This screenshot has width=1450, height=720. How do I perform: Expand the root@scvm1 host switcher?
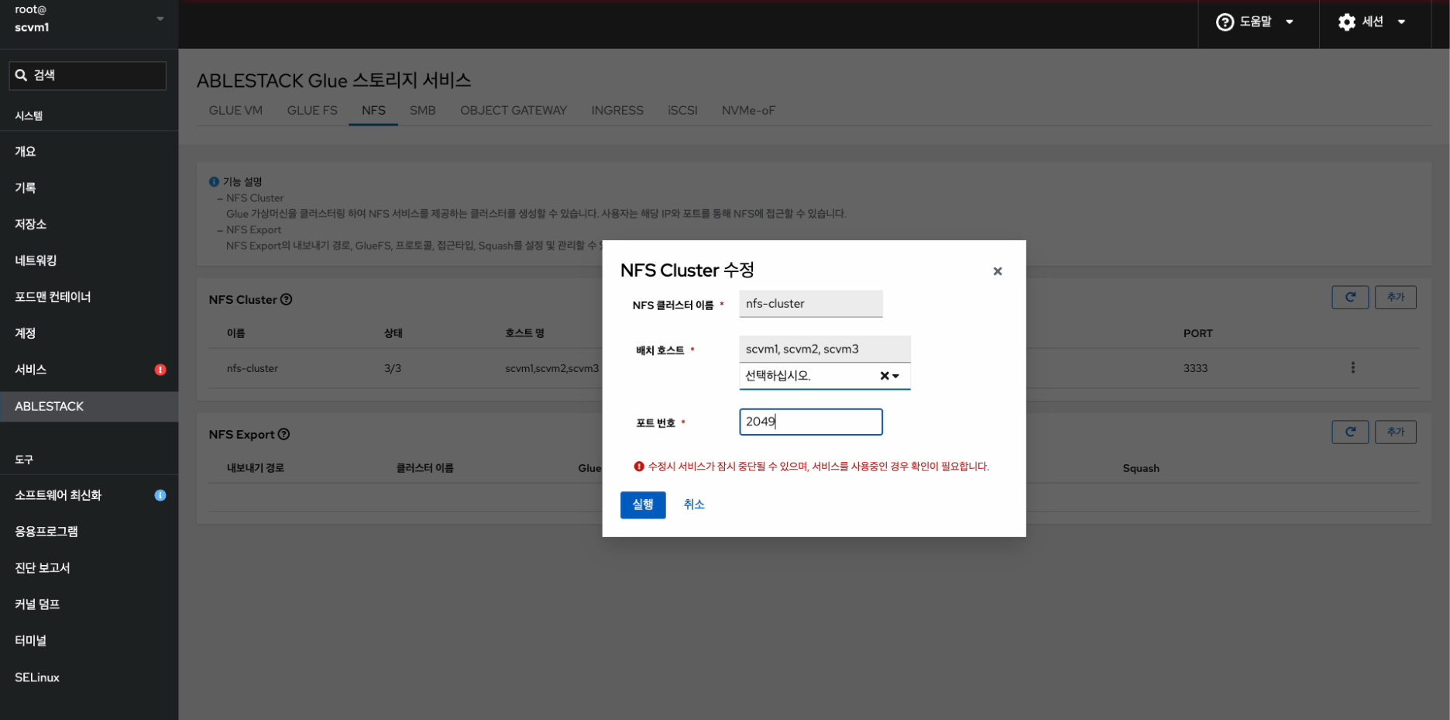click(160, 19)
